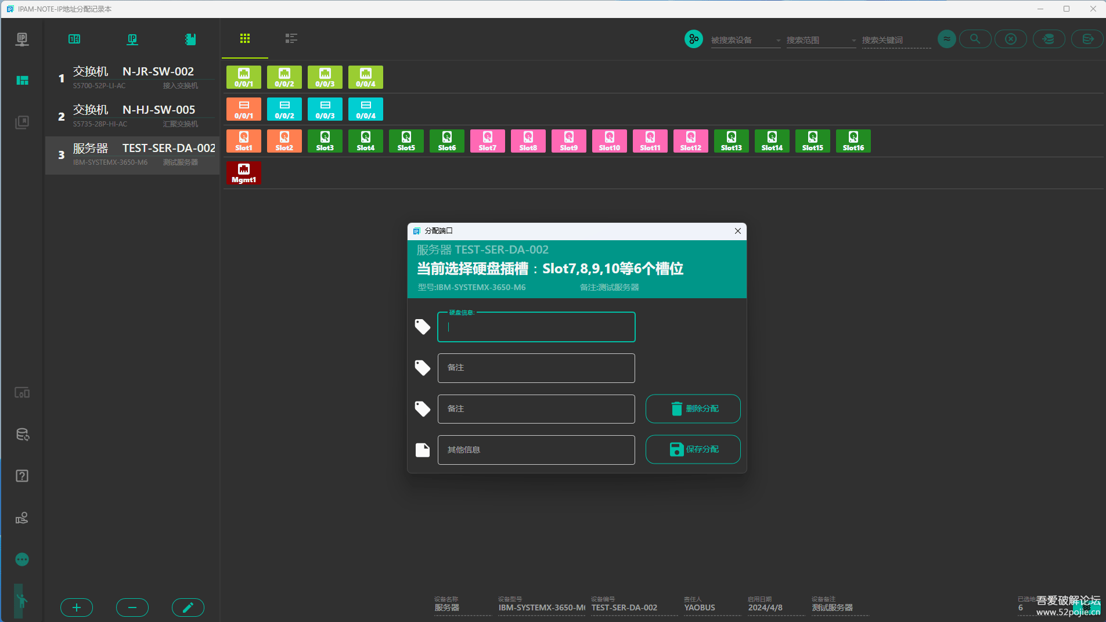Screen dimensions: 1106x622
Task: Select pink disk slot Slot9
Action: point(569,141)
